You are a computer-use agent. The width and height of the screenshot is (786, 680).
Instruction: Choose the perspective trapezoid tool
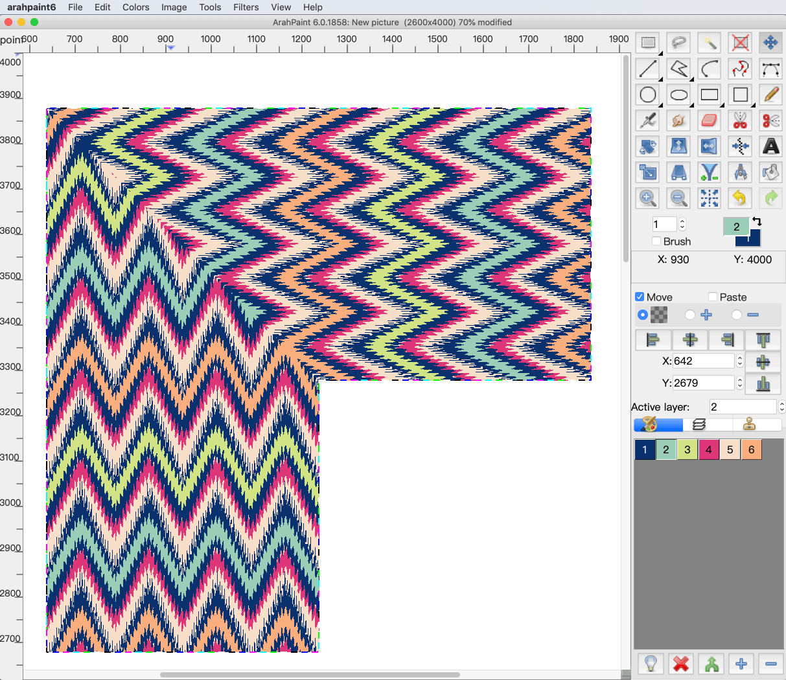(678, 172)
